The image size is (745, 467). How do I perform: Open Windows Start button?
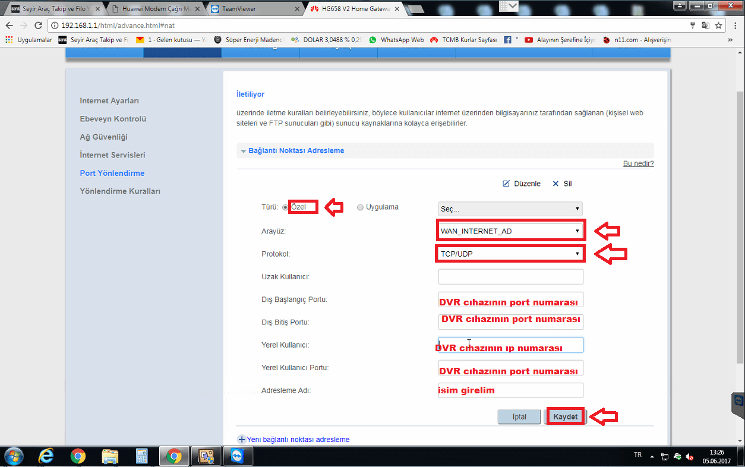pyautogui.click(x=13, y=456)
